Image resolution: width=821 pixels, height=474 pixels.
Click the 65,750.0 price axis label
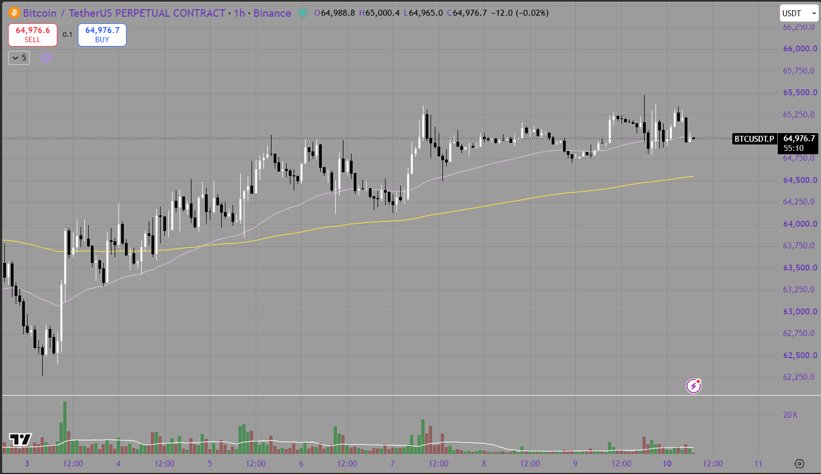799,71
